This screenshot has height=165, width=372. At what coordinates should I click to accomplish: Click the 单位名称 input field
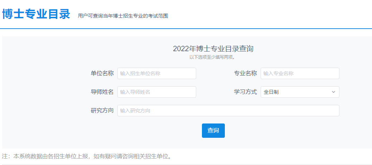point(156,73)
